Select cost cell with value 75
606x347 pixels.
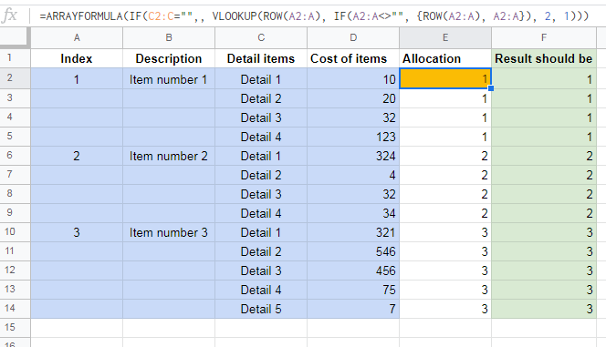point(353,290)
